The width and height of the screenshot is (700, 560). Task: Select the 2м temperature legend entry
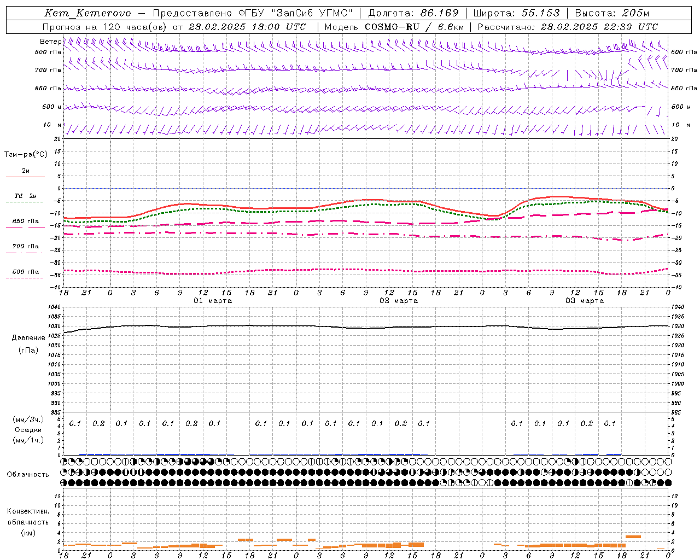pos(26,171)
